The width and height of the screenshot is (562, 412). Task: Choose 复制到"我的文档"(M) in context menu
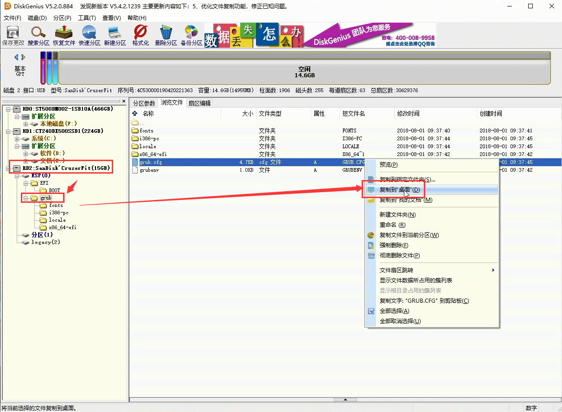(x=432, y=200)
